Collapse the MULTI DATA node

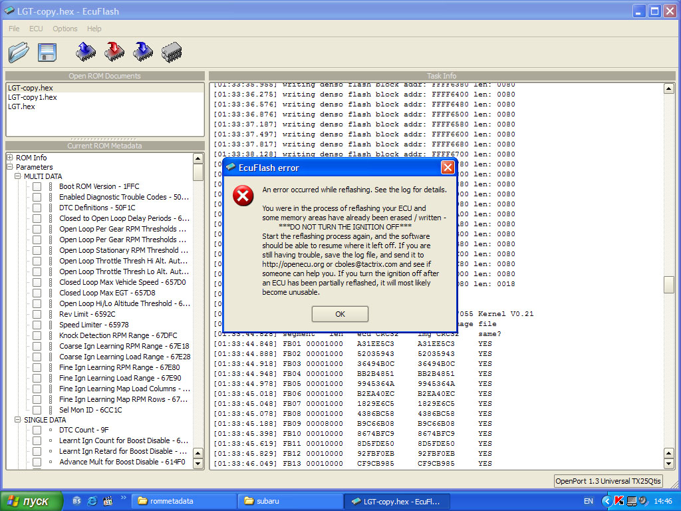(x=18, y=176)
